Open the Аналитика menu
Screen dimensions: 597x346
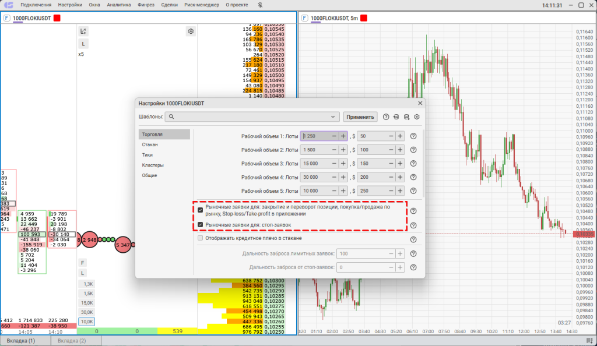tap(118, 5)
